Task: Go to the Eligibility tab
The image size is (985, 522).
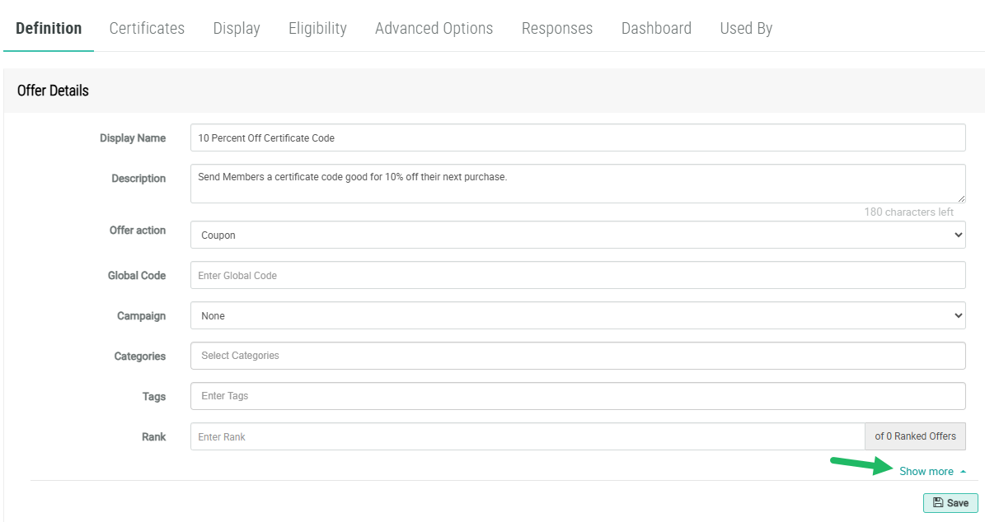Action: pyautogui.click(x=317, y=28)
